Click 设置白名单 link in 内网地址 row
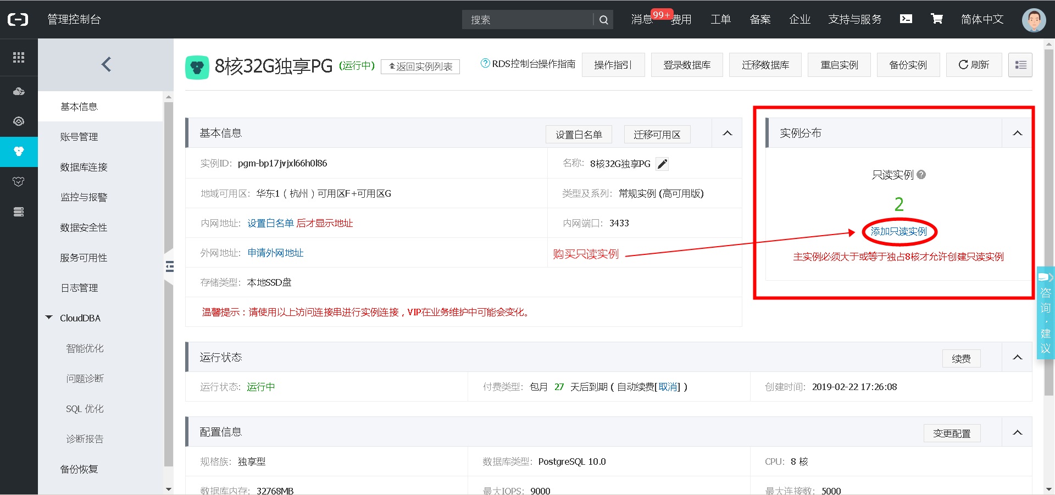1055x495 pixels. point(270,223)
